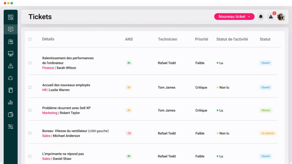Sort by the Statut column header
The image size is (292, 164).
[x=265, y=39]
